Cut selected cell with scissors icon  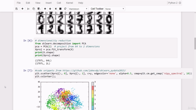(28, 9)
